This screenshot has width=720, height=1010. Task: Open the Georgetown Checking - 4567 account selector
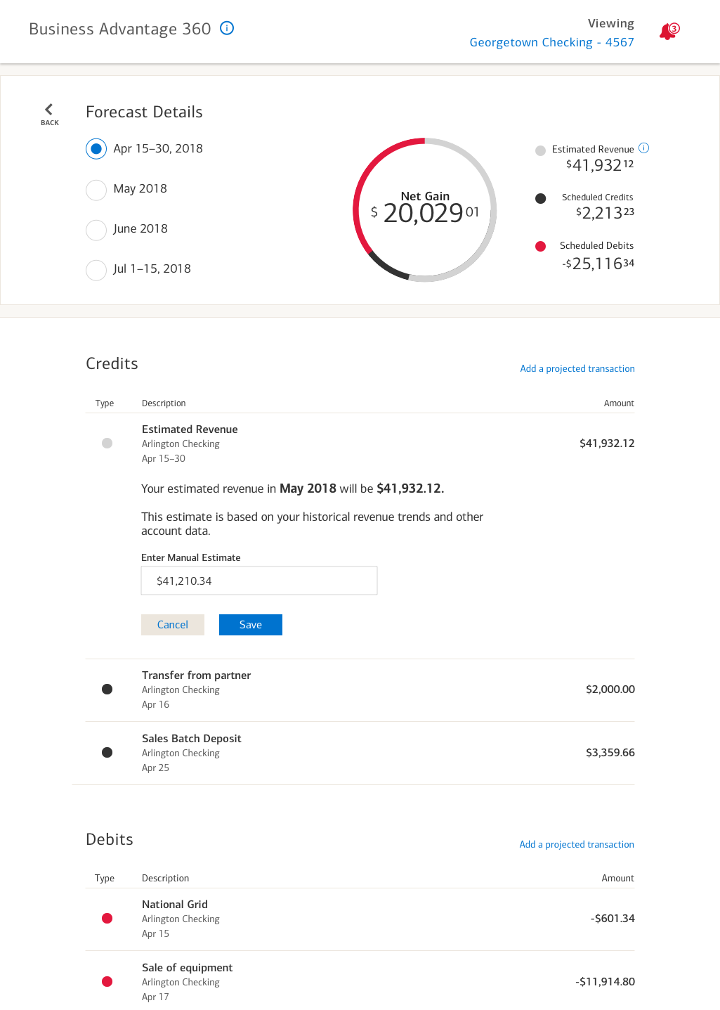pos(551,42)
